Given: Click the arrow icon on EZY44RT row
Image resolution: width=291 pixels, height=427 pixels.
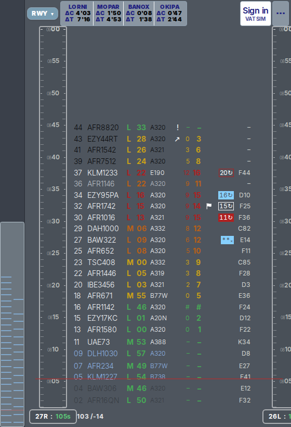Looking at the screenshot, I should coord(177,139).
